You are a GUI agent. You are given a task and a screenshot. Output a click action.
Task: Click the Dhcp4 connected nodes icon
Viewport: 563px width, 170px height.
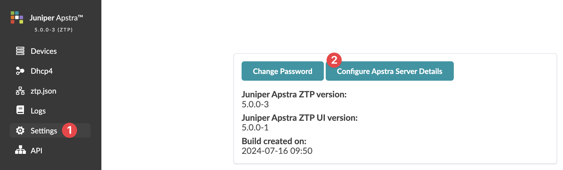coord(20,71)
